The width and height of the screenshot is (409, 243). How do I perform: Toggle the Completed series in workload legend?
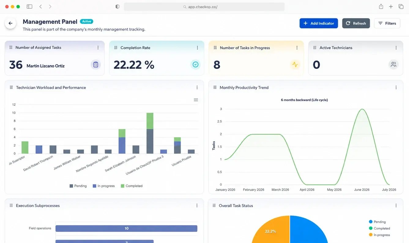(132, 186)
